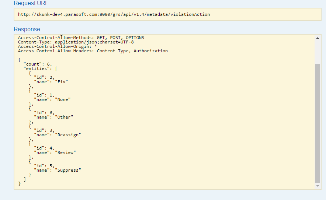Click the "Suppress" name value

(x=68, y=170)
